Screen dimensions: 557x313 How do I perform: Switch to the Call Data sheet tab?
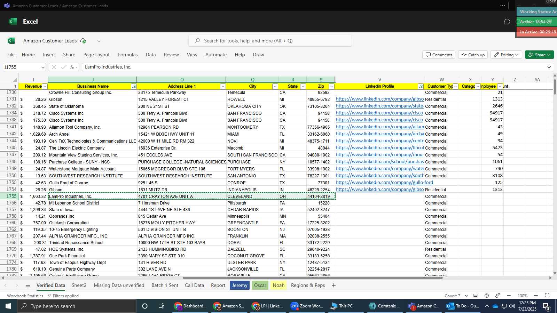pos(194,285)
